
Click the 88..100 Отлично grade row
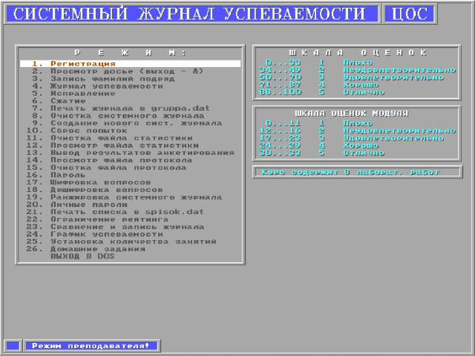point(321,92)
